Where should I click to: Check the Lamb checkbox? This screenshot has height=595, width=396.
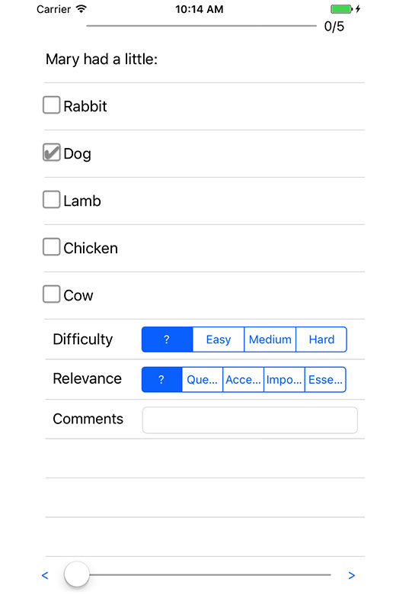coord(51,200)
